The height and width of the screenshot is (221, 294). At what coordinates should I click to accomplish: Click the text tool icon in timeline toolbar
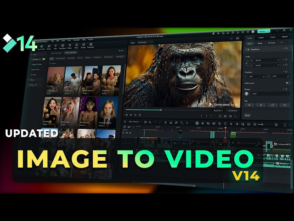click(x=181, y=123)
